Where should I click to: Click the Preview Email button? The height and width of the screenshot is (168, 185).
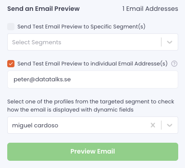point(93,152)
